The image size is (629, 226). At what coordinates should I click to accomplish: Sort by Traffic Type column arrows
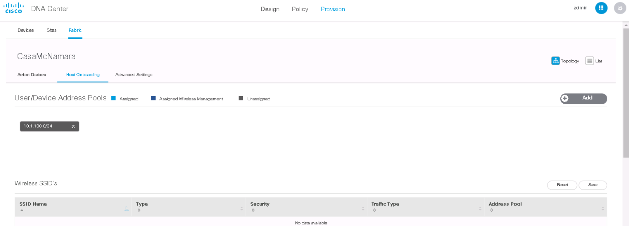pyautogui.click(x=374, y=210)
